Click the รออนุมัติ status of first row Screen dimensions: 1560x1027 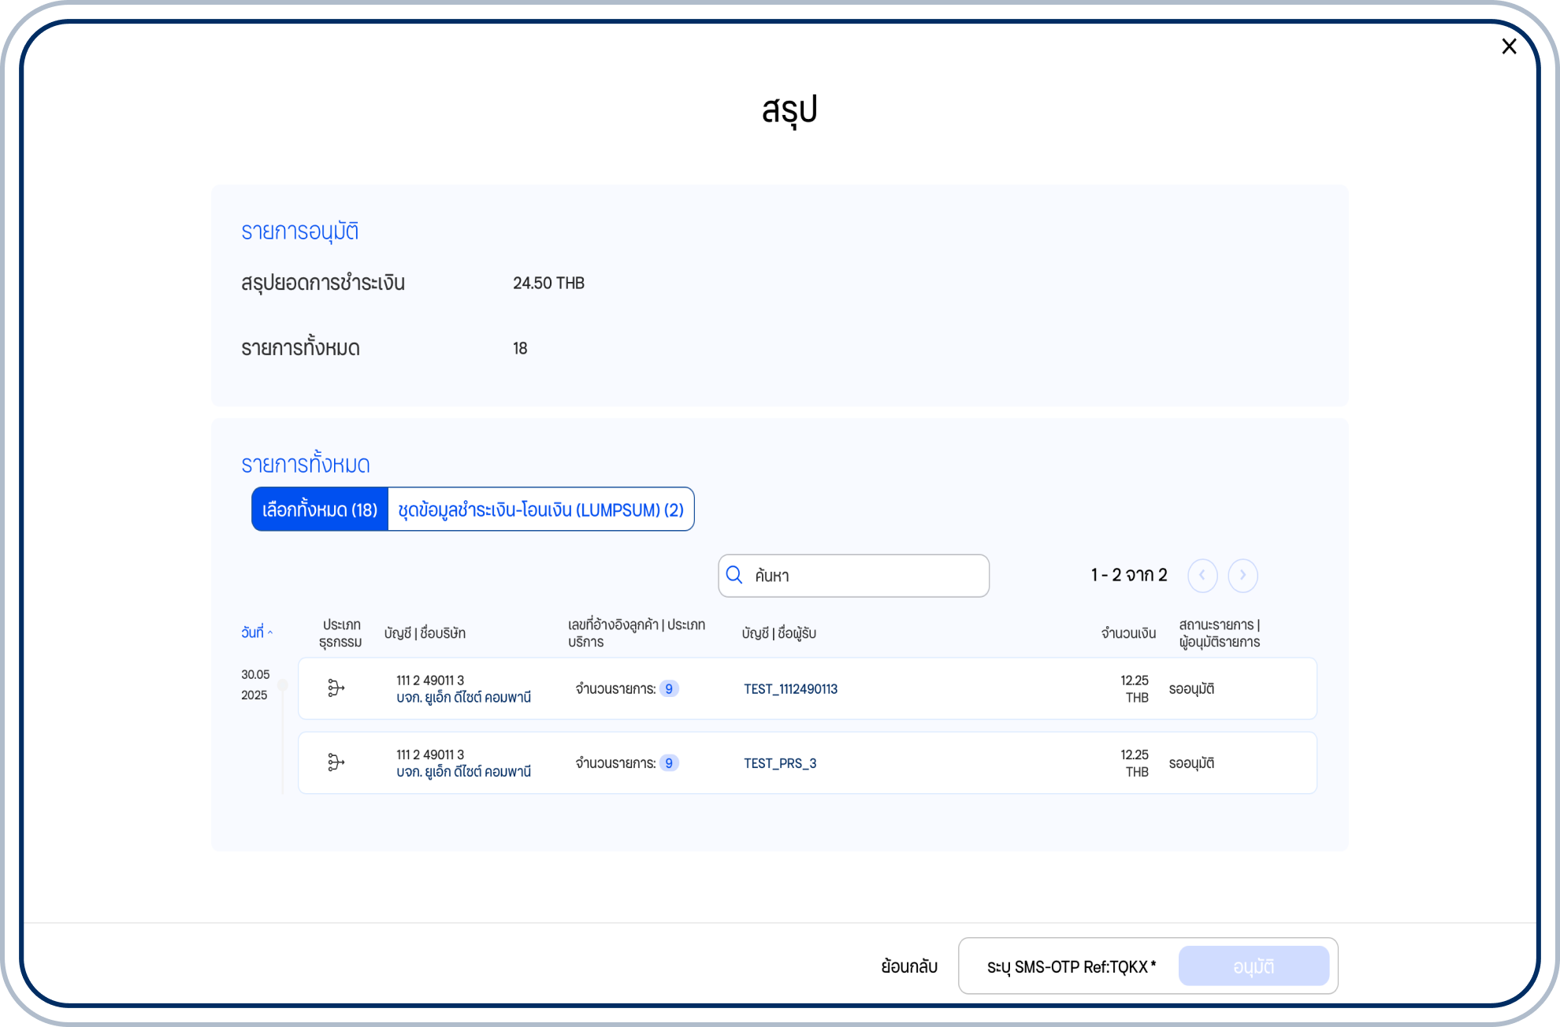1191,689
